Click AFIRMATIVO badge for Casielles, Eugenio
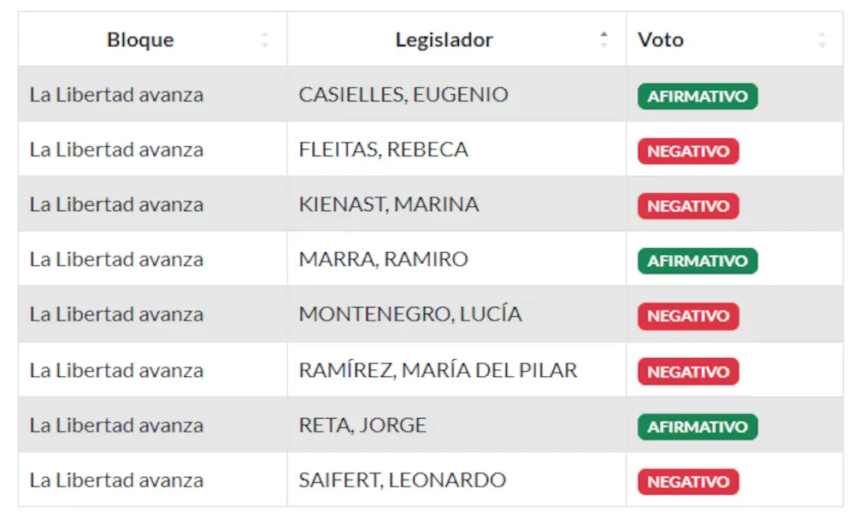The image size is (848, 518). pos(698,97)
